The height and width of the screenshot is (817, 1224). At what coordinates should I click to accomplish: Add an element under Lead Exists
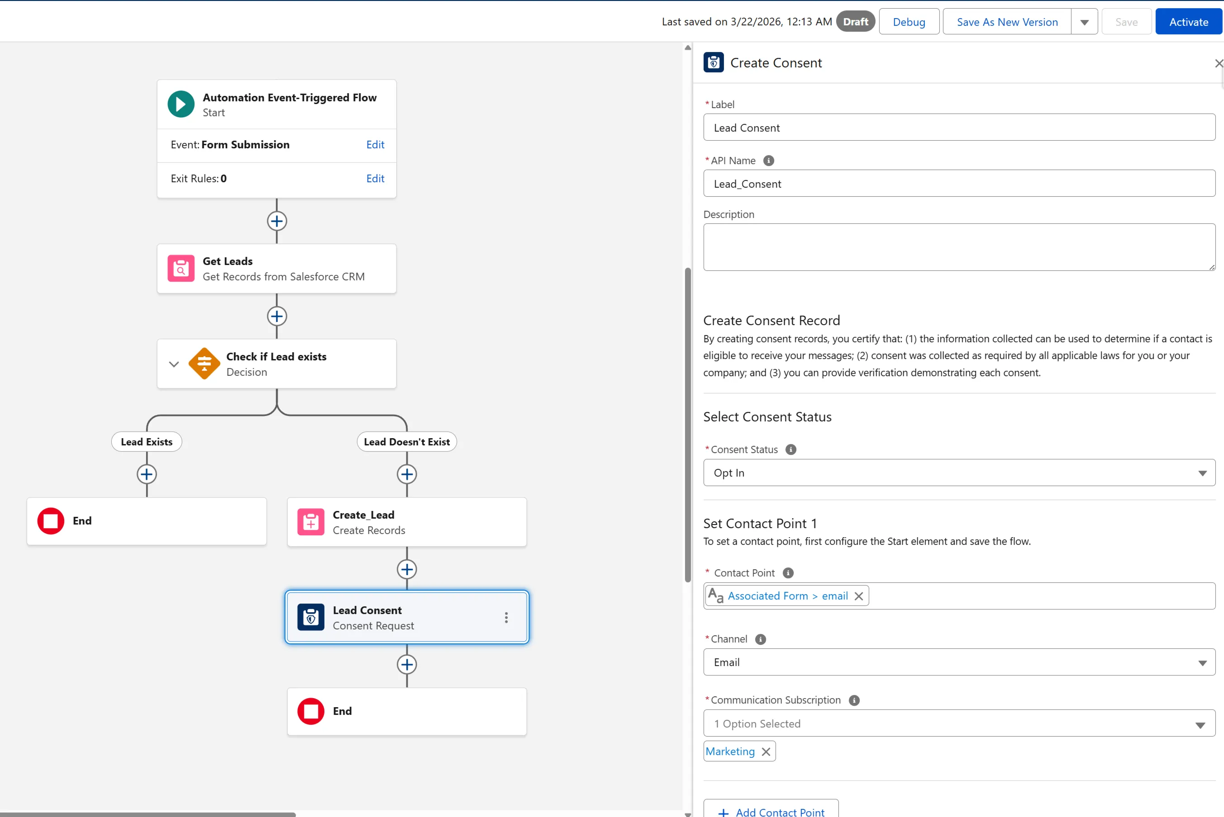(147, 474)
